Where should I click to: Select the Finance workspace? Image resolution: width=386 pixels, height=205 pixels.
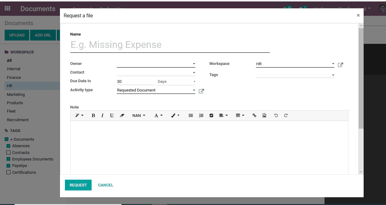coord(14,77)
